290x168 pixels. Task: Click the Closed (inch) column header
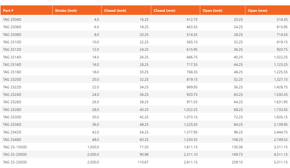coord(115,10)
